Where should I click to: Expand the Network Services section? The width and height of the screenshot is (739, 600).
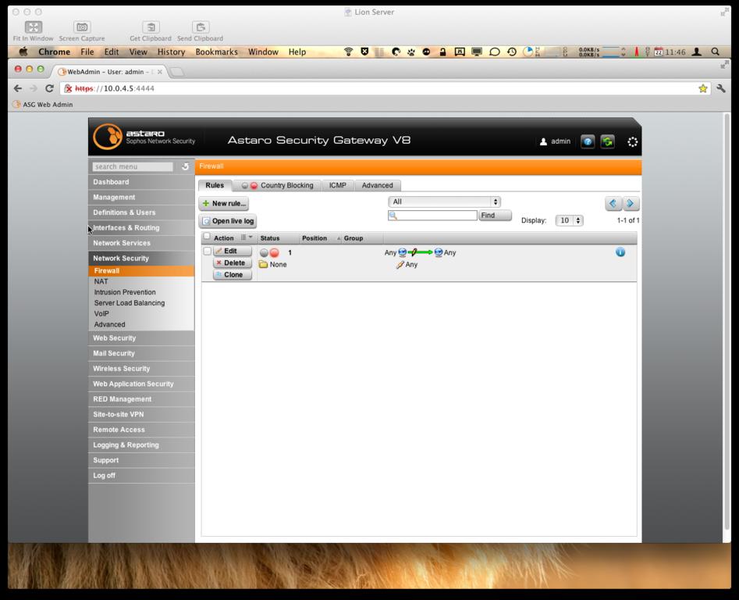point(141,243)
